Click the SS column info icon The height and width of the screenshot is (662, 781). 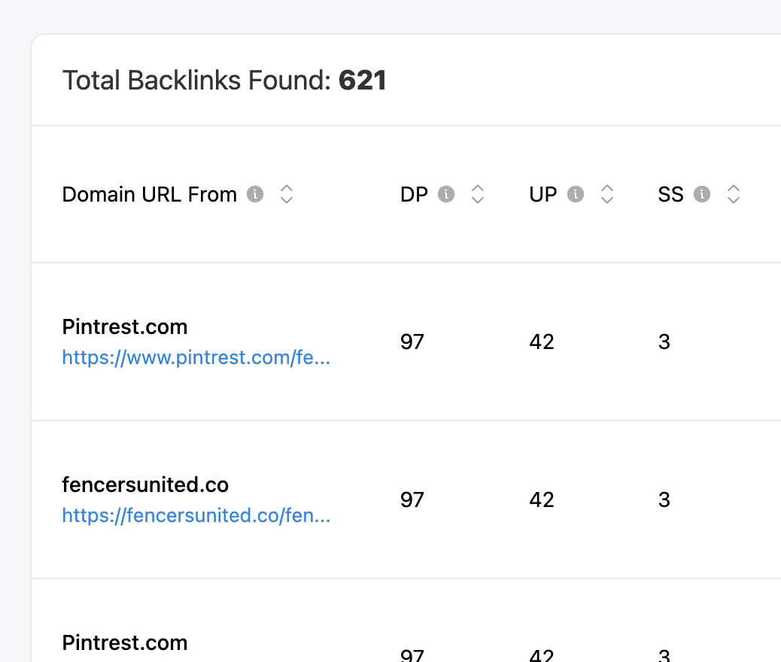(702, 194)
